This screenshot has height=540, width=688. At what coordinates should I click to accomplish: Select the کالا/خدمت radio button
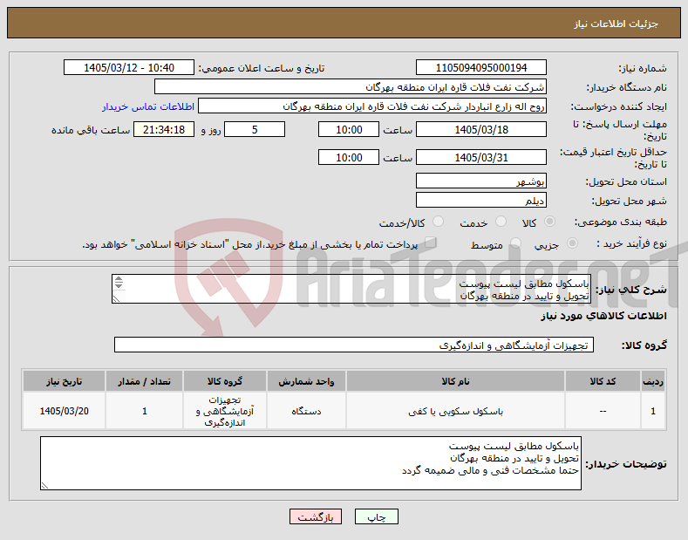click(x=438, y=222)
